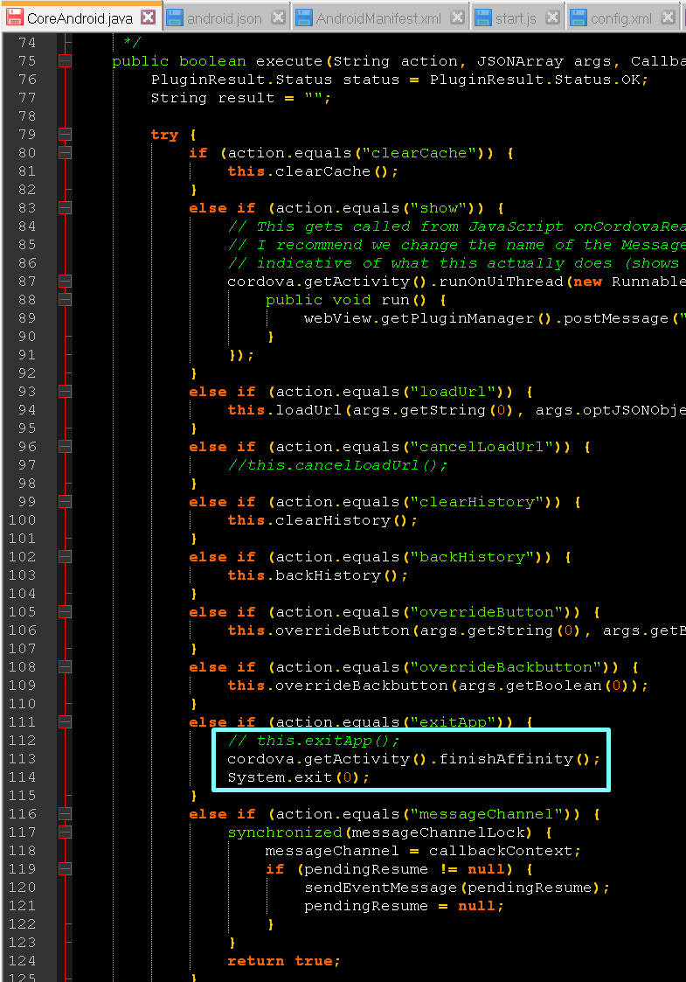This screenshot has height=982, width=686.
Task: Collapse the overrideButton block fold at line 105
Action: point(65,612)
